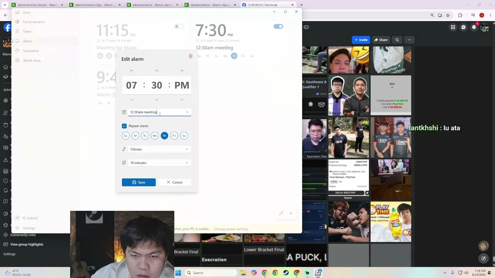495x278 pixels.
Task: Decrease the alarm hour with the down arrow
Action: pyautogui.click(x=131, y=100)
